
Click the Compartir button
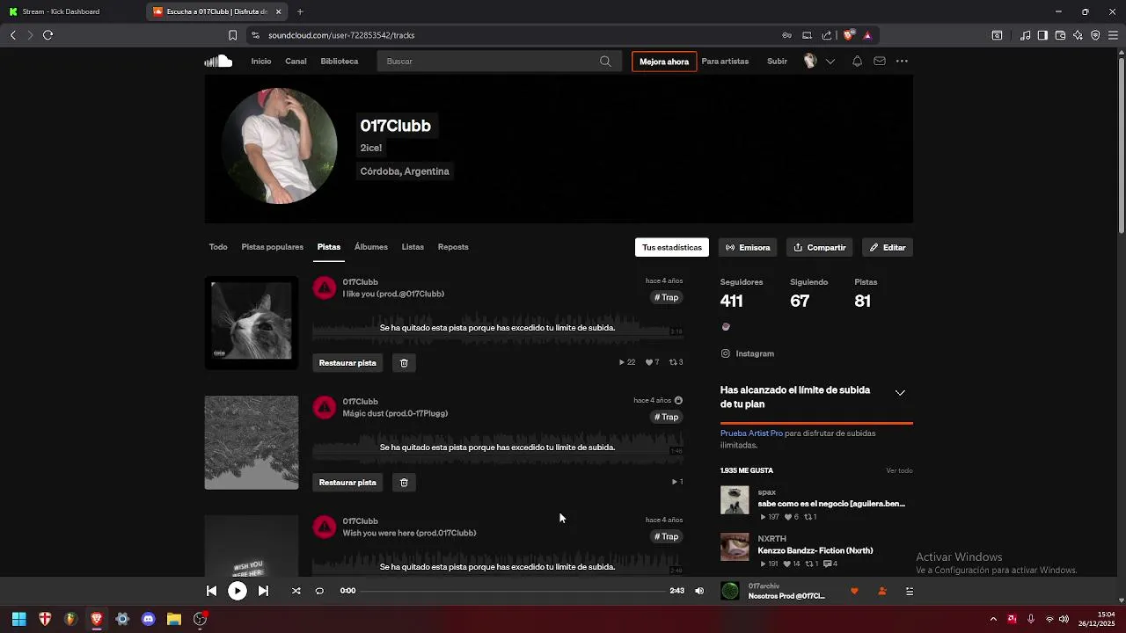(820, 247)
